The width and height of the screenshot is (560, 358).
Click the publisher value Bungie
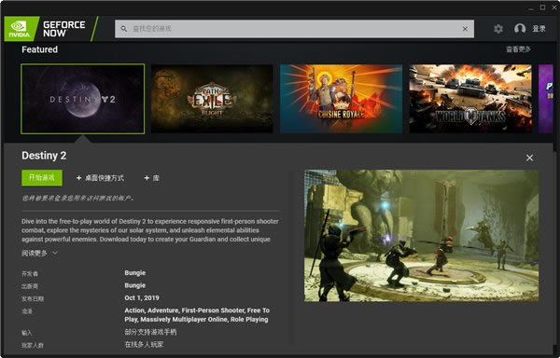point(135,285)
